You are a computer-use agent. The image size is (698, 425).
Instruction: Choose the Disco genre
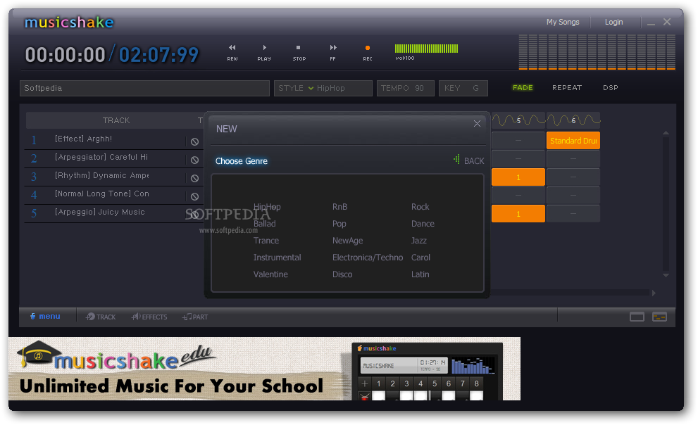point(342,274)
